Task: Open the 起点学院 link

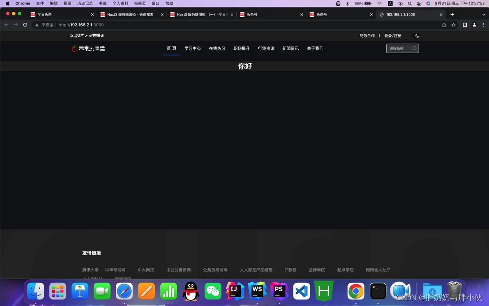Action: (x=345, y=270)
